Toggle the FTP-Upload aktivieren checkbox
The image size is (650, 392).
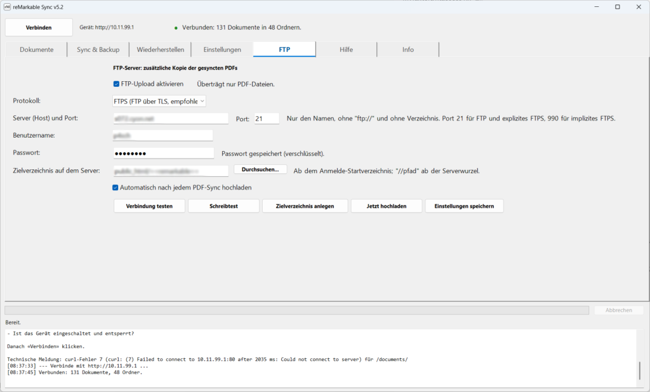click(x=117, y=84)
